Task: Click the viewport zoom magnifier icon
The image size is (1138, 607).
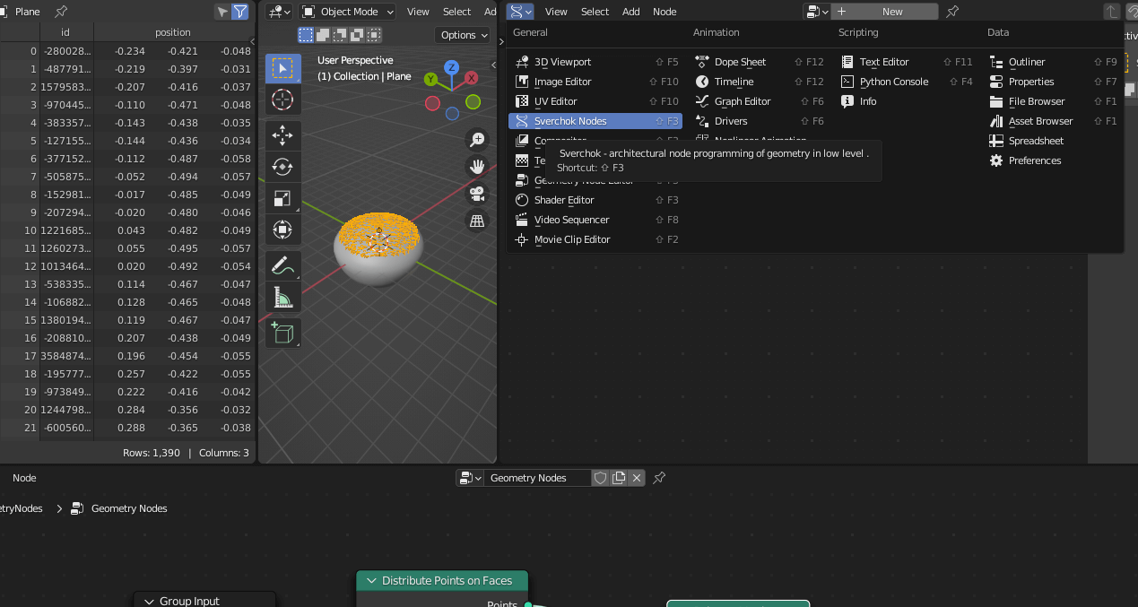Action: 477,139
